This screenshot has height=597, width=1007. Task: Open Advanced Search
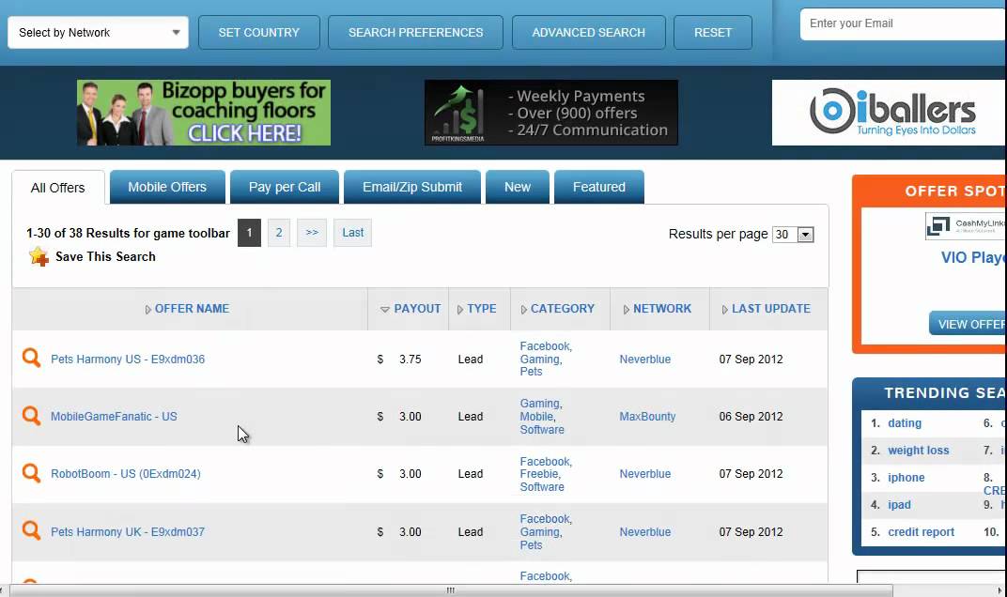click(588, 32)
